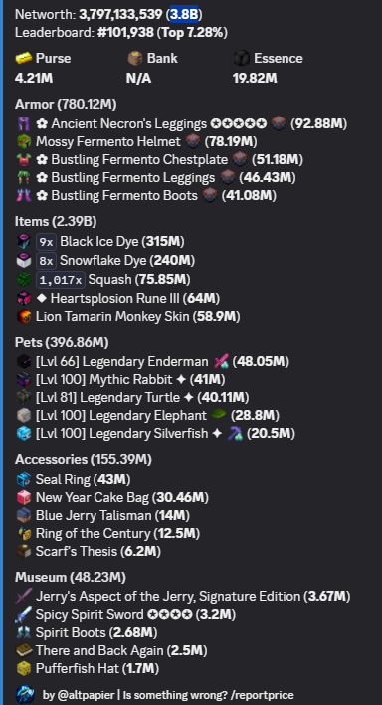382x705 pixels.
Task: Click the Legendary Silverfish pet icon
Action: (23, 434)
